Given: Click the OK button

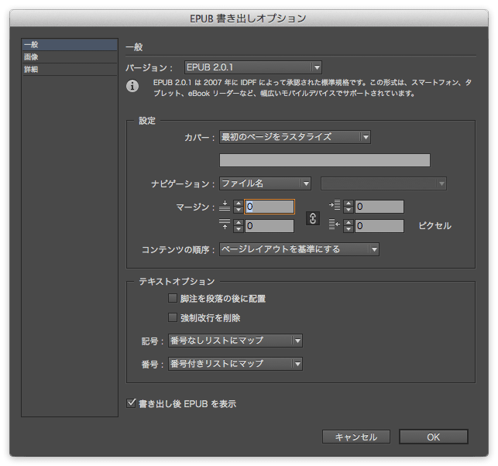Looking at the screenshot, I should click(434, 437).
